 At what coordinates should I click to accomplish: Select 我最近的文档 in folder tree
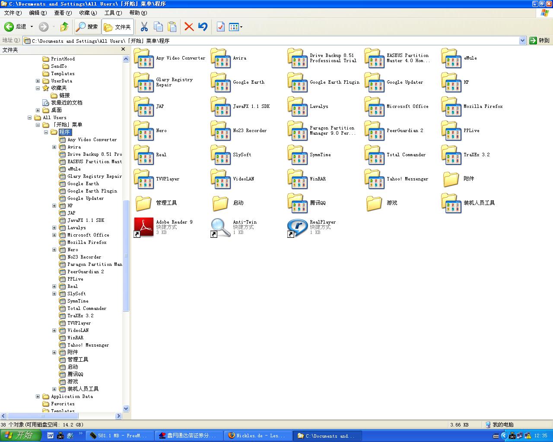coord(67,103)
